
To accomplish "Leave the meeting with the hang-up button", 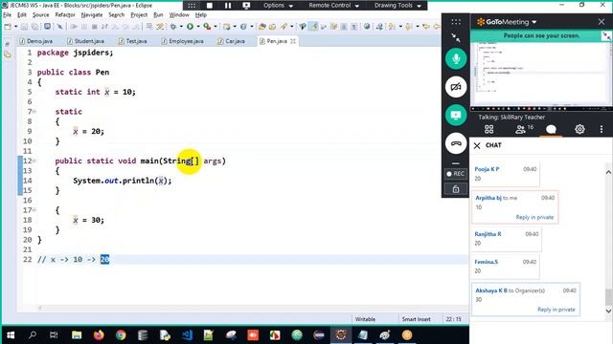I will (x=456, y=143).
